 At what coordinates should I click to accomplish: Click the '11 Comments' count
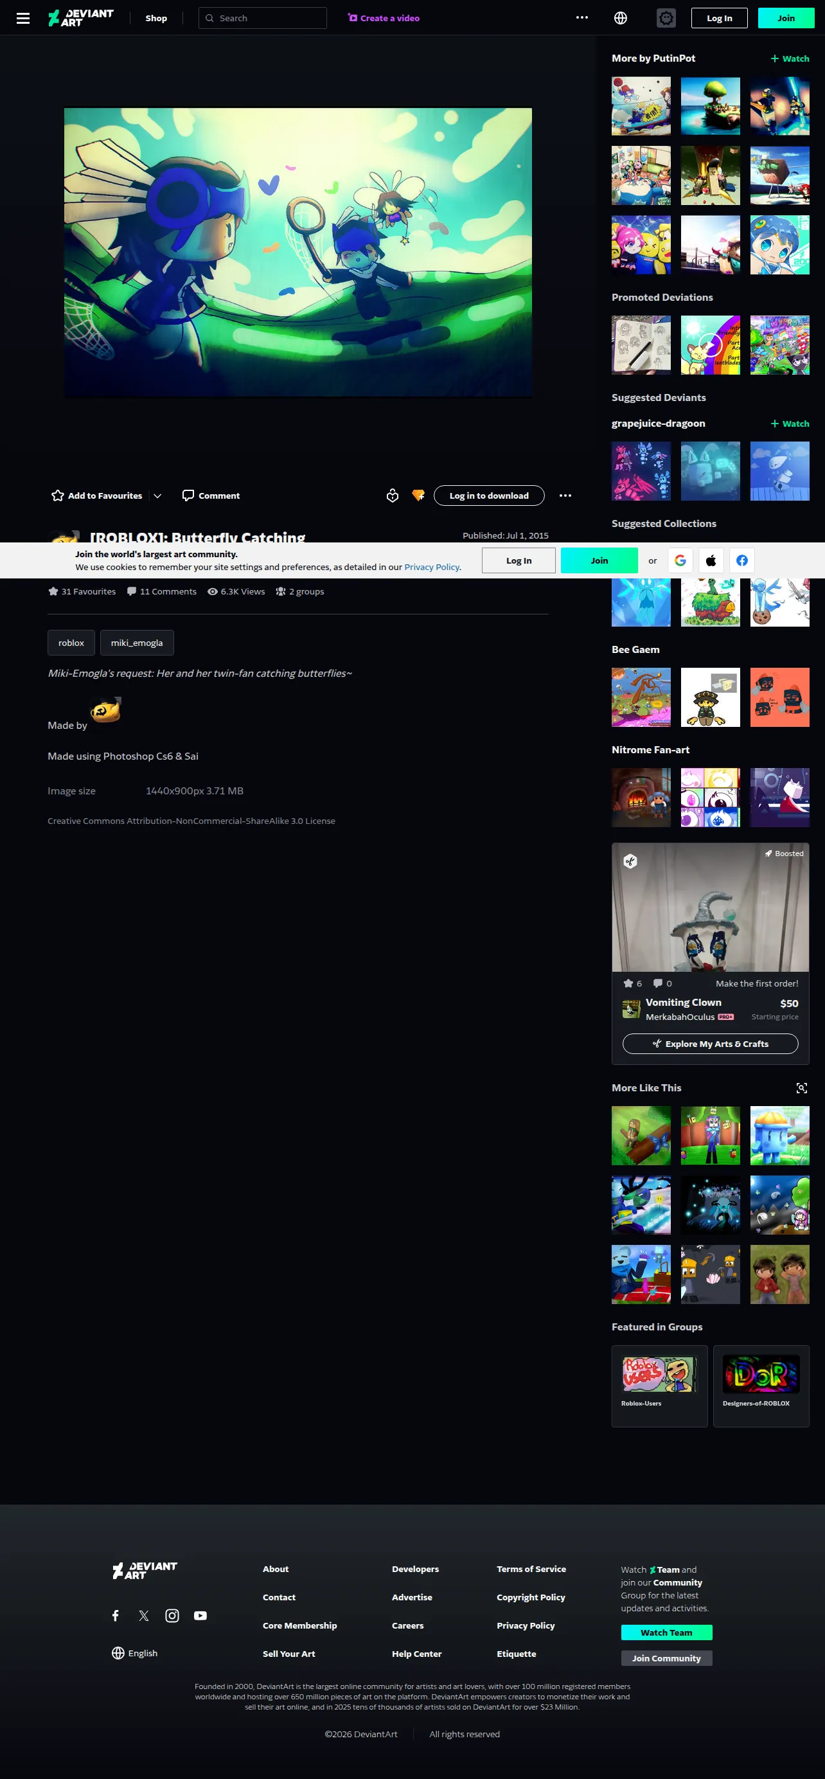[x=161, y=591]
